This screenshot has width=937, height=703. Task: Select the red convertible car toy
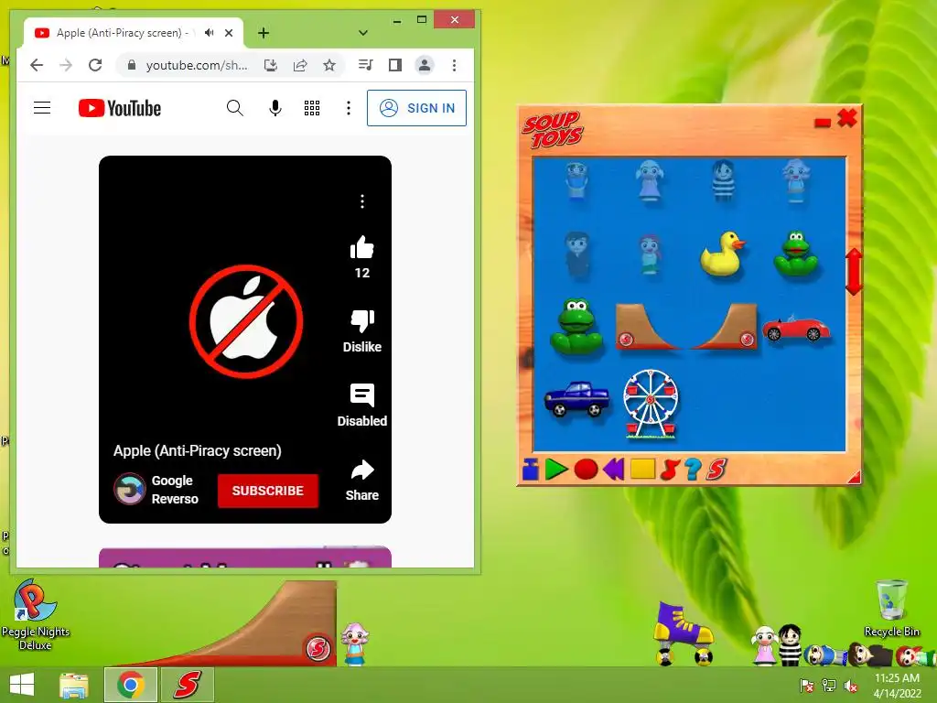[796, 328]
